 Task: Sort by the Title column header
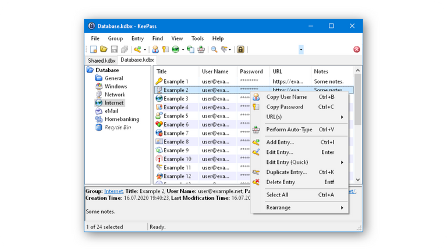tap(176, 71)
